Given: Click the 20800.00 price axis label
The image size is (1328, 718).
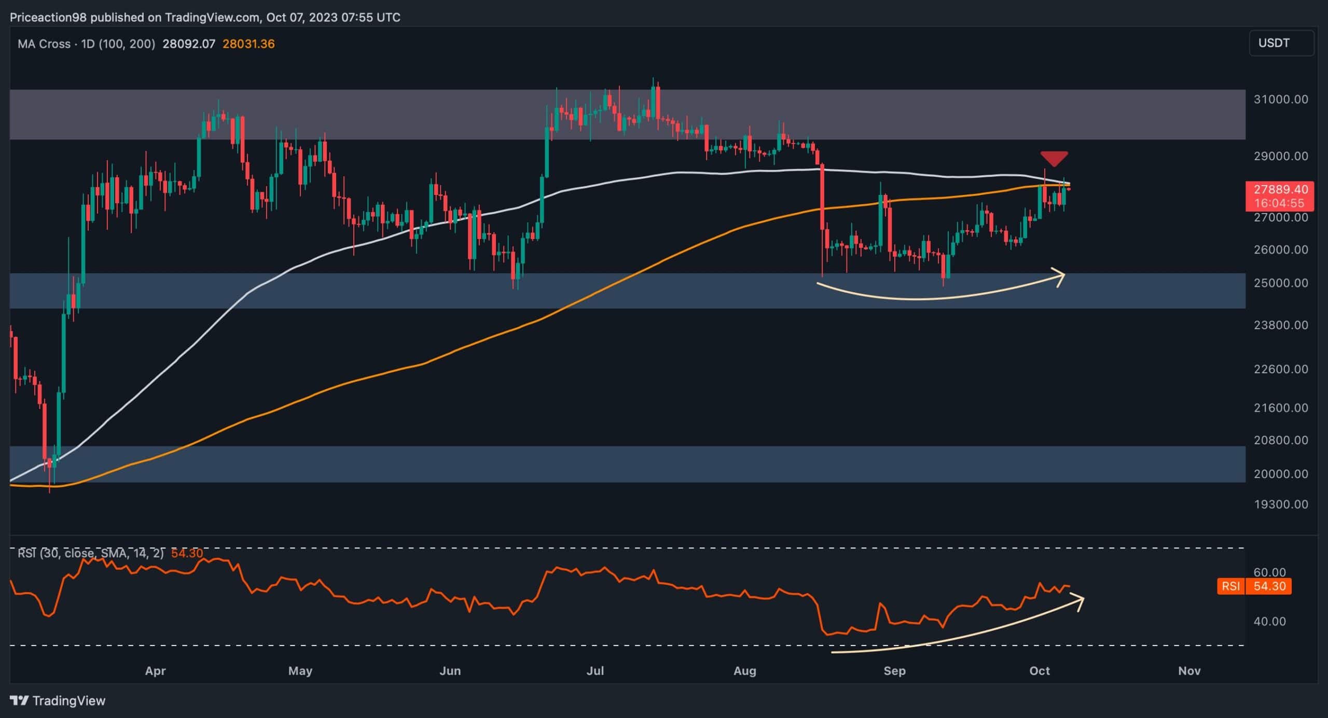Looking at the screenshot, I should click(x=1281, y=440).
